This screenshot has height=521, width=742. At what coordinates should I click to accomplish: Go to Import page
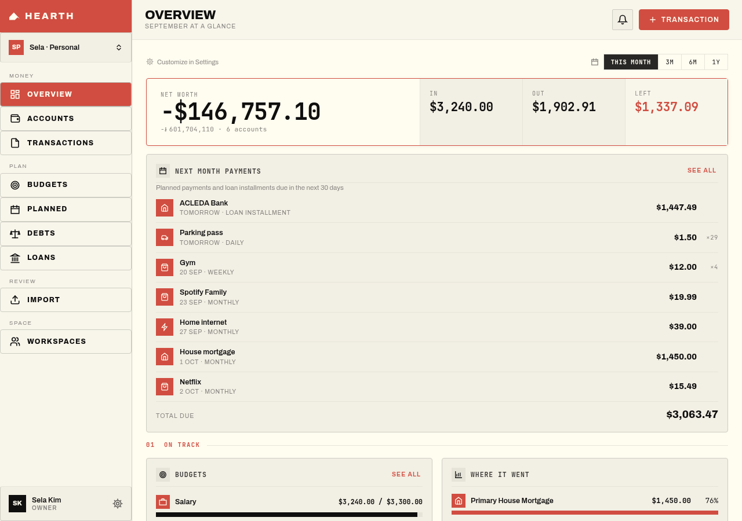pos(66,300)
